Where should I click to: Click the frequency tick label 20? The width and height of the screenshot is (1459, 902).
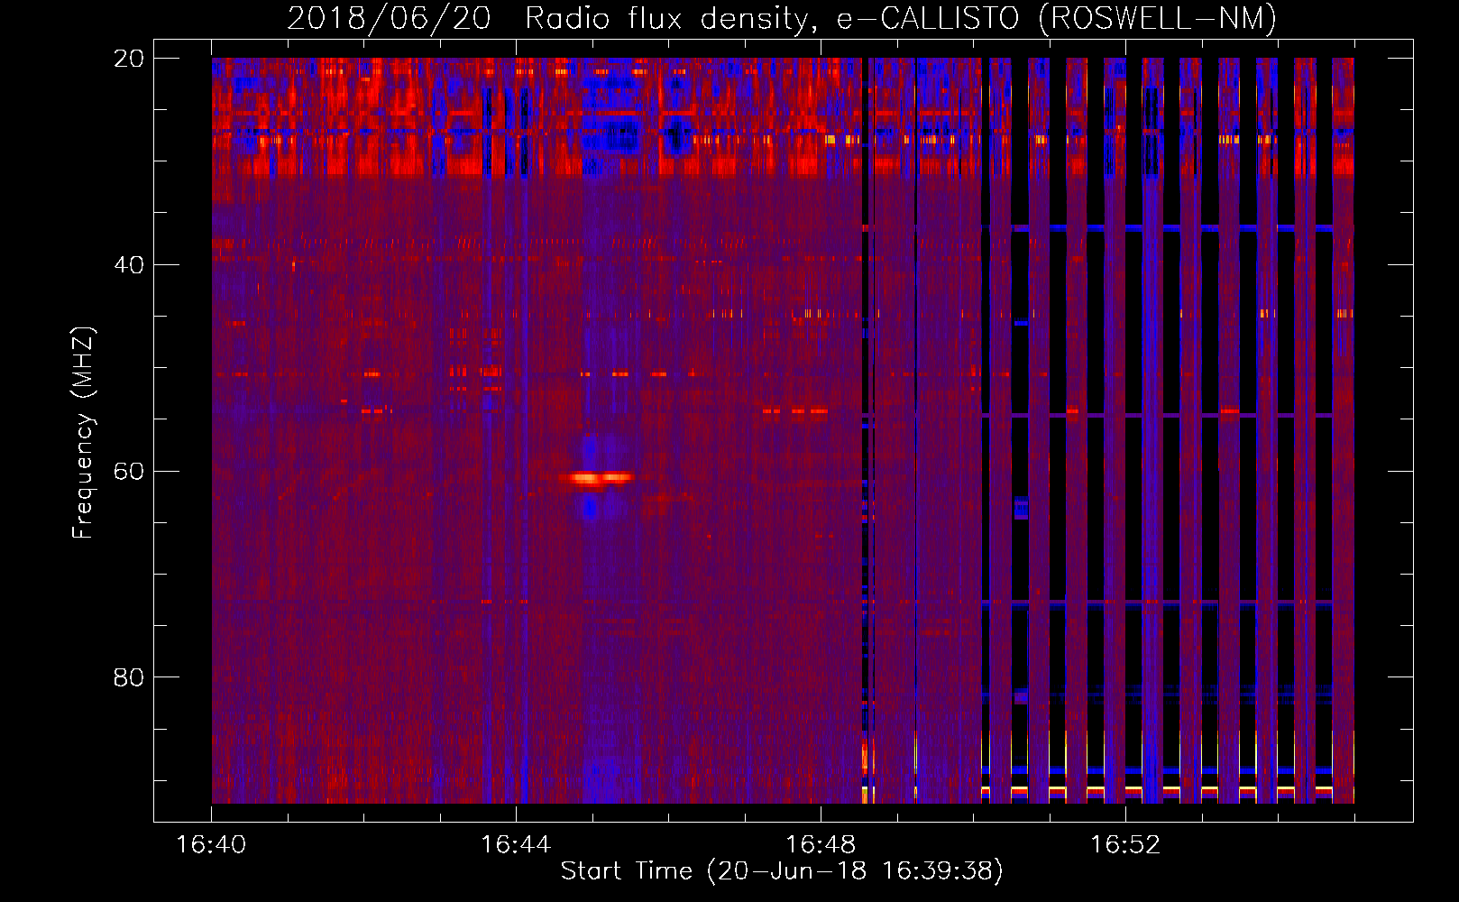[x=128, y=59]
